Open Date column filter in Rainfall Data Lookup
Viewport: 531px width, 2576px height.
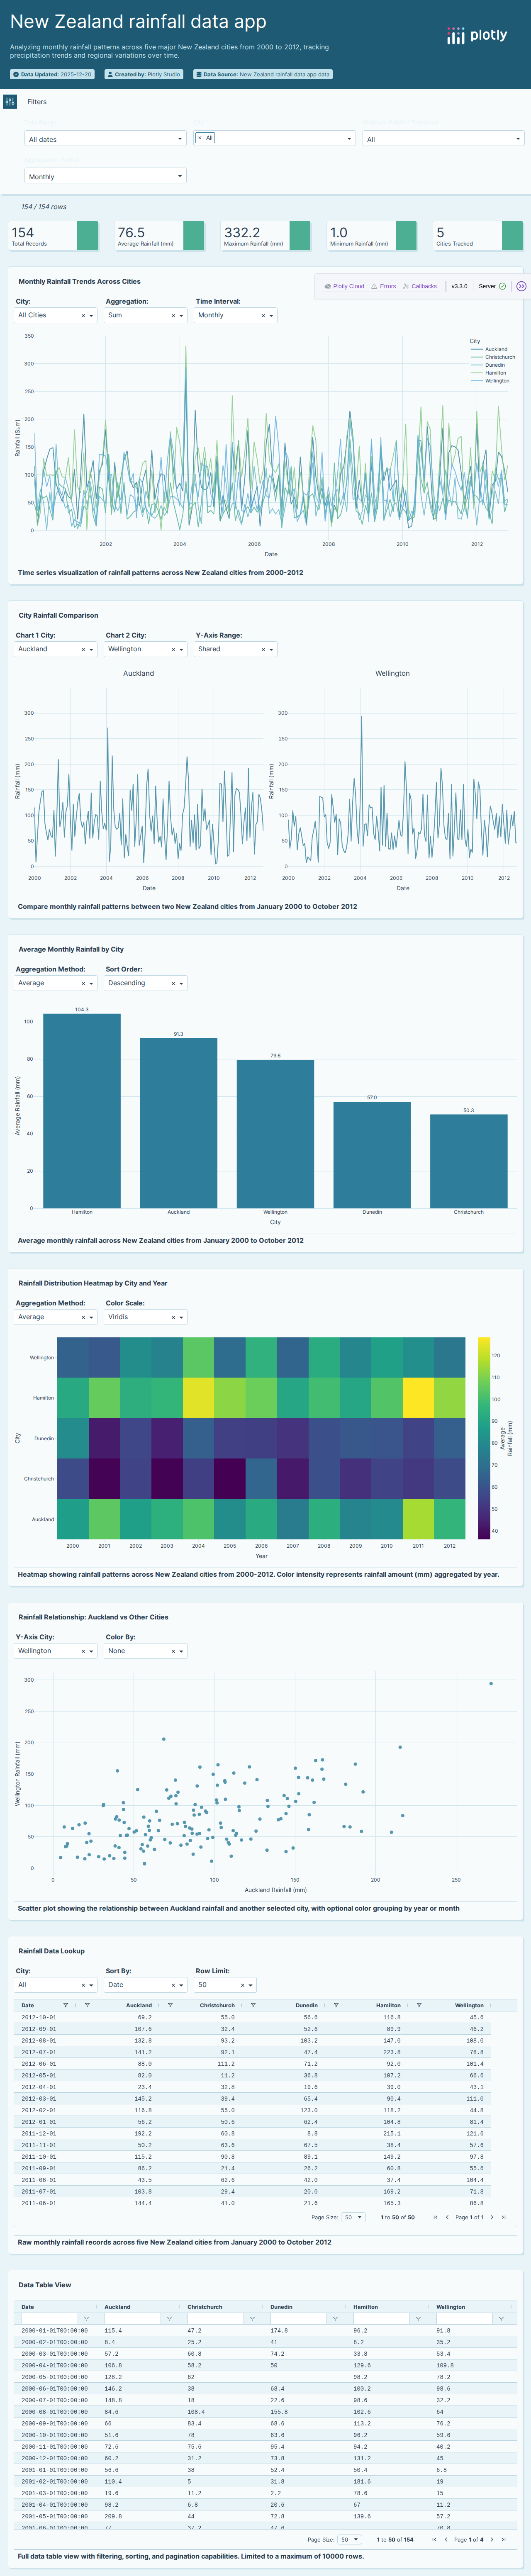click(x=66, y=2005)
